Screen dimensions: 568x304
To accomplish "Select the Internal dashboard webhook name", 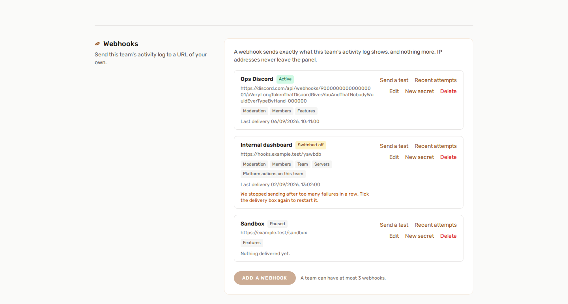I will pos(266,145).
